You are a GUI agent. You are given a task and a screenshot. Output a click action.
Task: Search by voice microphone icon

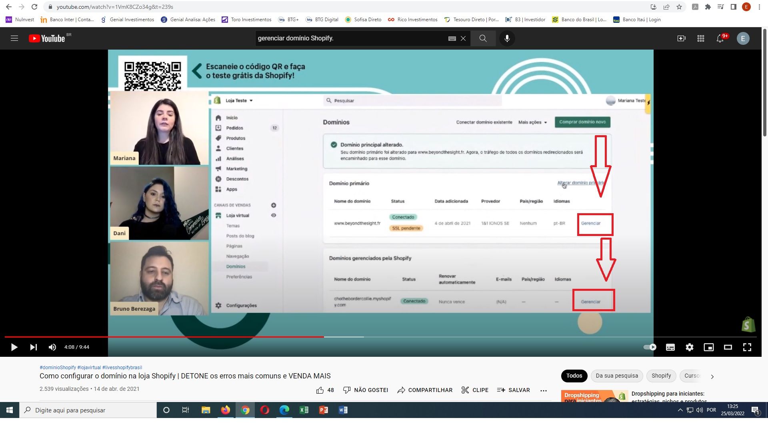(x=507, y=38)
